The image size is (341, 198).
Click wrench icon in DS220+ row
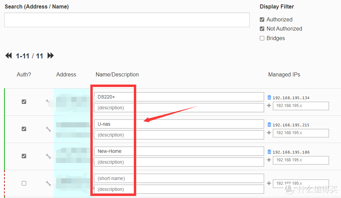pyautogui.click(x=48, y=102)
